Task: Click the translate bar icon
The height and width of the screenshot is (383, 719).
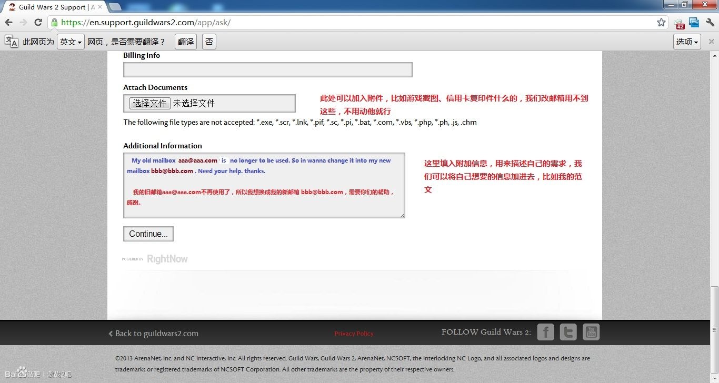Action: 11,42
